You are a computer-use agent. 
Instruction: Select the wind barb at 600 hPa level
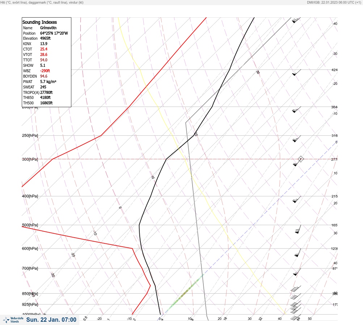[x=298, y=252]
